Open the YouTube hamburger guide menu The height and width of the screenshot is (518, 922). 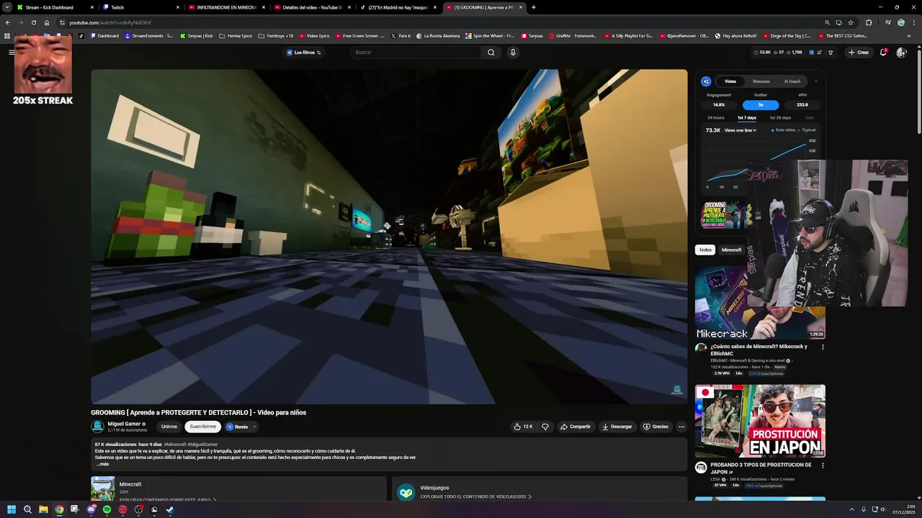12,52
